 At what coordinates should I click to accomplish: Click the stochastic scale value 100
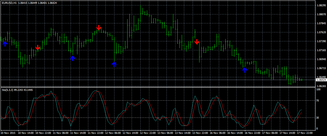[319, 89]
